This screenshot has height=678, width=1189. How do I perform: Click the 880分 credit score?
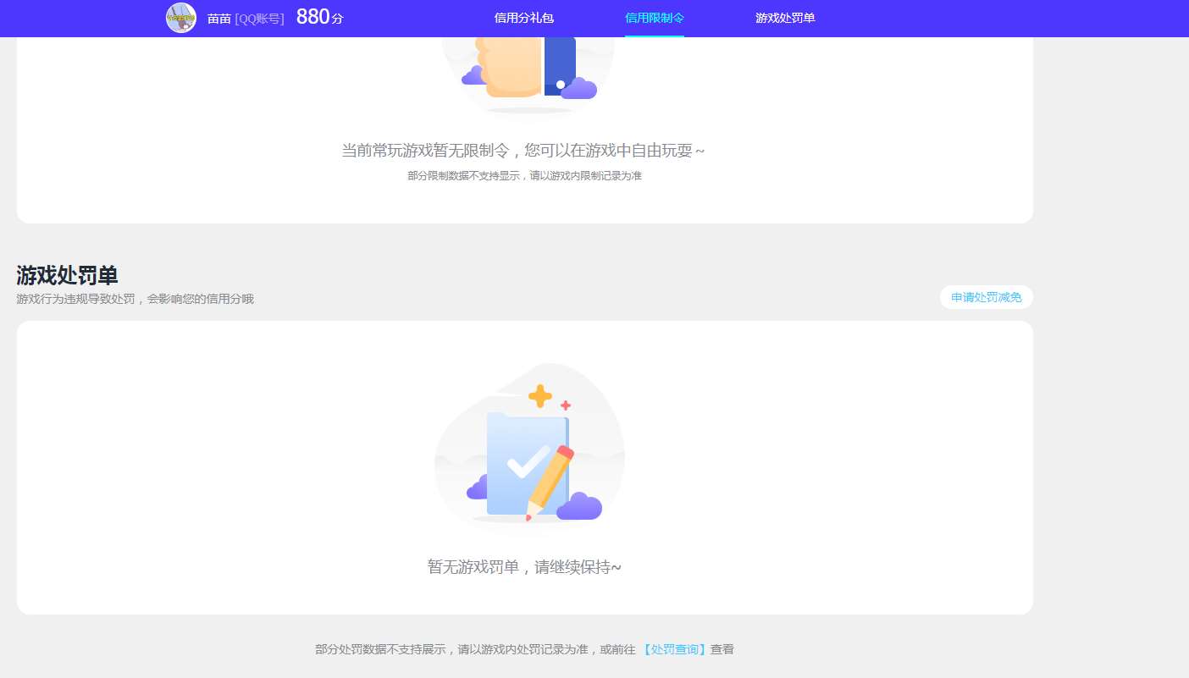point(319,17)
